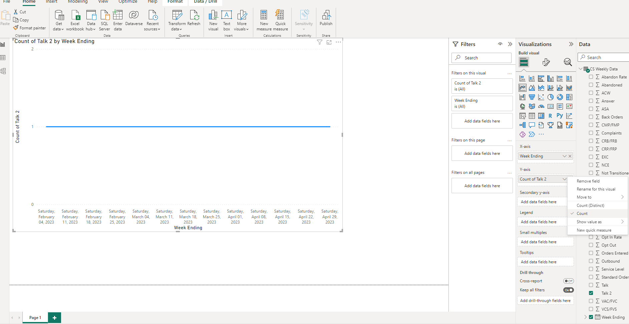Tick the Back Orders field checkbox
The height and width of the screenshot is (324, 629).
click(x=591, y=117)
